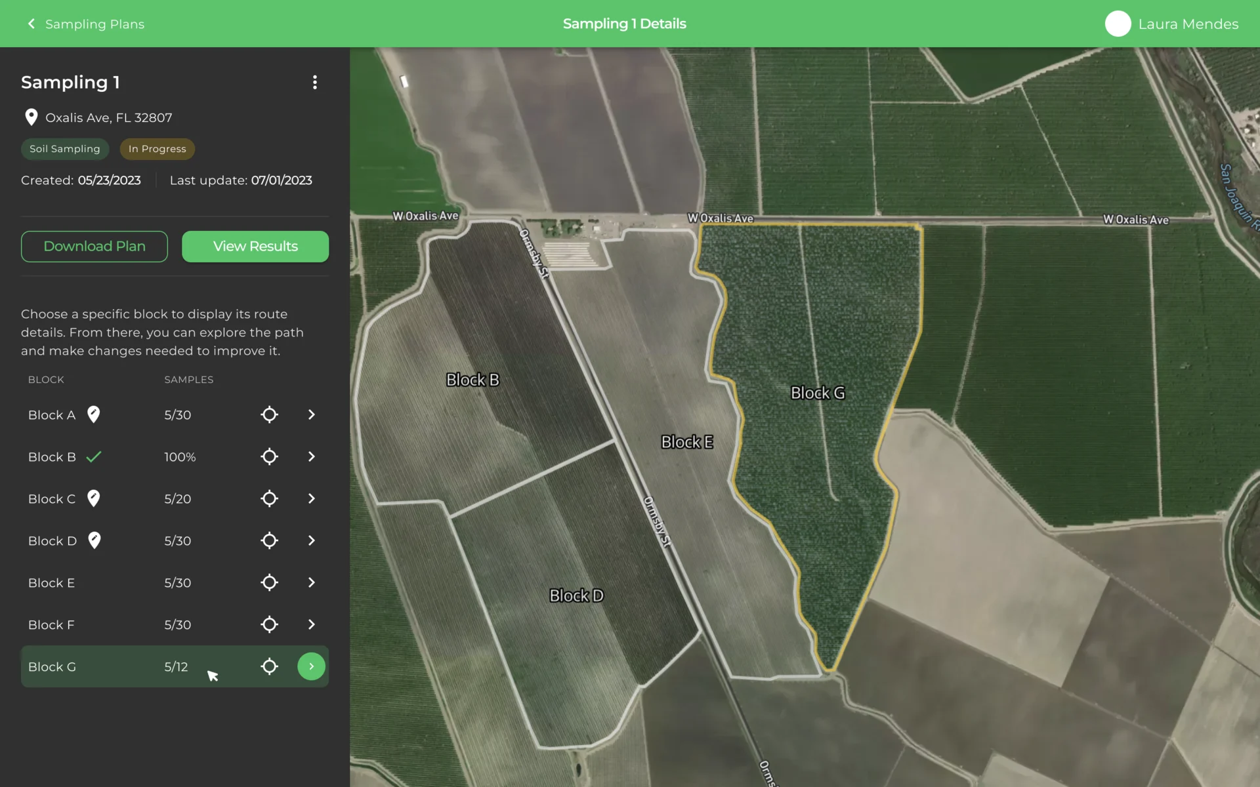Click the Sampling 1 Details page title

[625, 24]
